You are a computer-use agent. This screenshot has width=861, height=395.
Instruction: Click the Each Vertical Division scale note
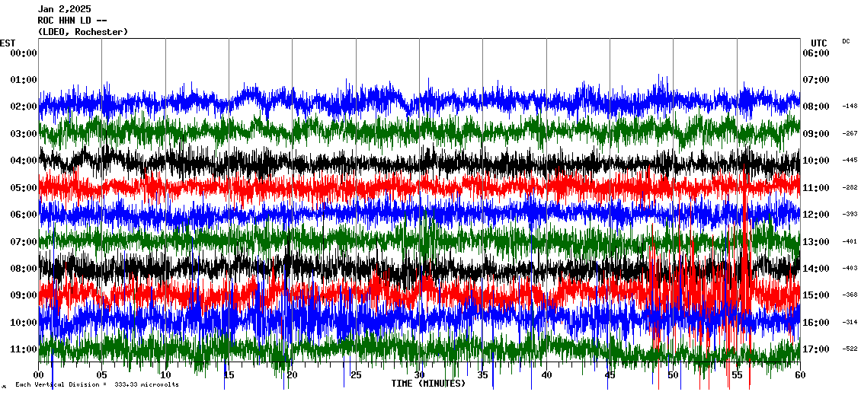97,385
